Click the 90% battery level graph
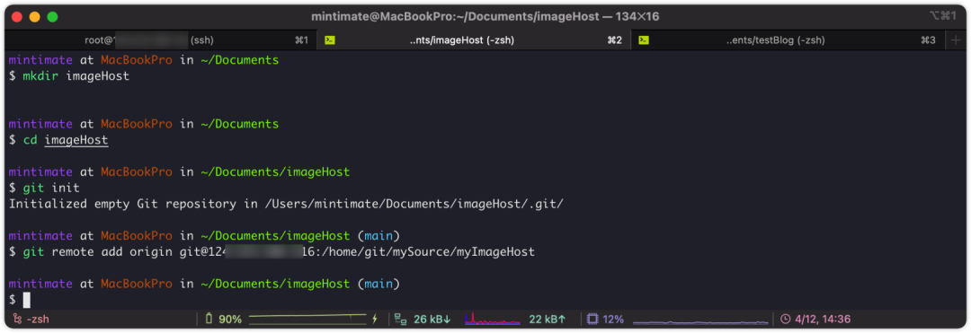Screen dimensions: 971x333 [307, 319]
